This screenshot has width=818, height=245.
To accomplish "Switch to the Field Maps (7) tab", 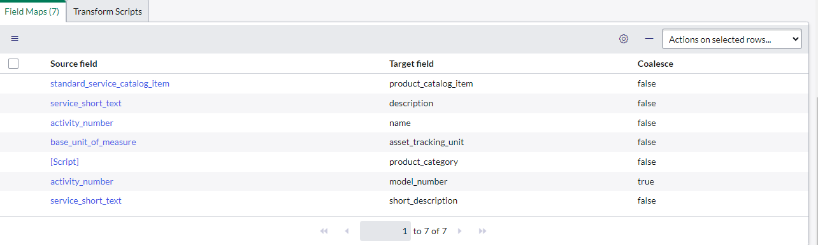I will pyautogui.click(x=32, y=11).
